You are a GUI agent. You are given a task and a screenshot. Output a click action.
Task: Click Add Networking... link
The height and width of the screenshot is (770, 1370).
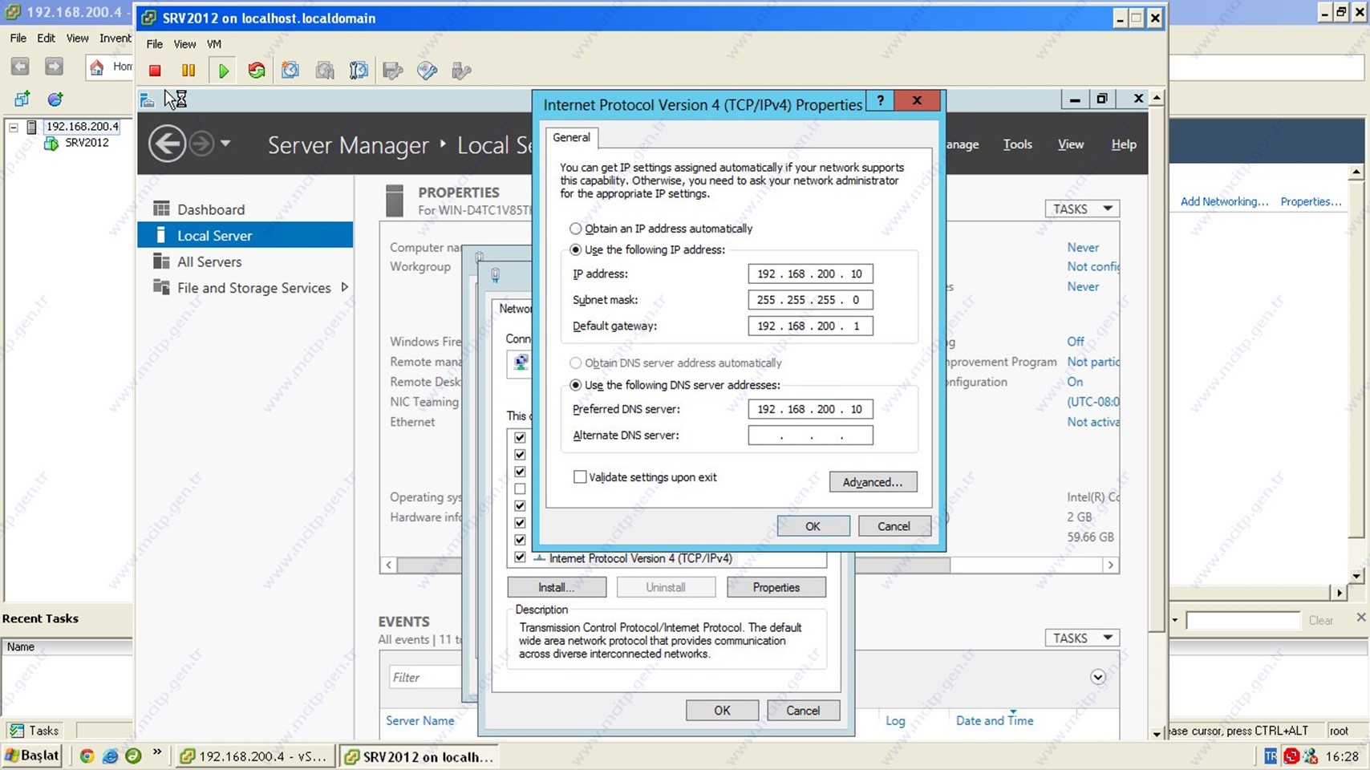click(1224, 201)
